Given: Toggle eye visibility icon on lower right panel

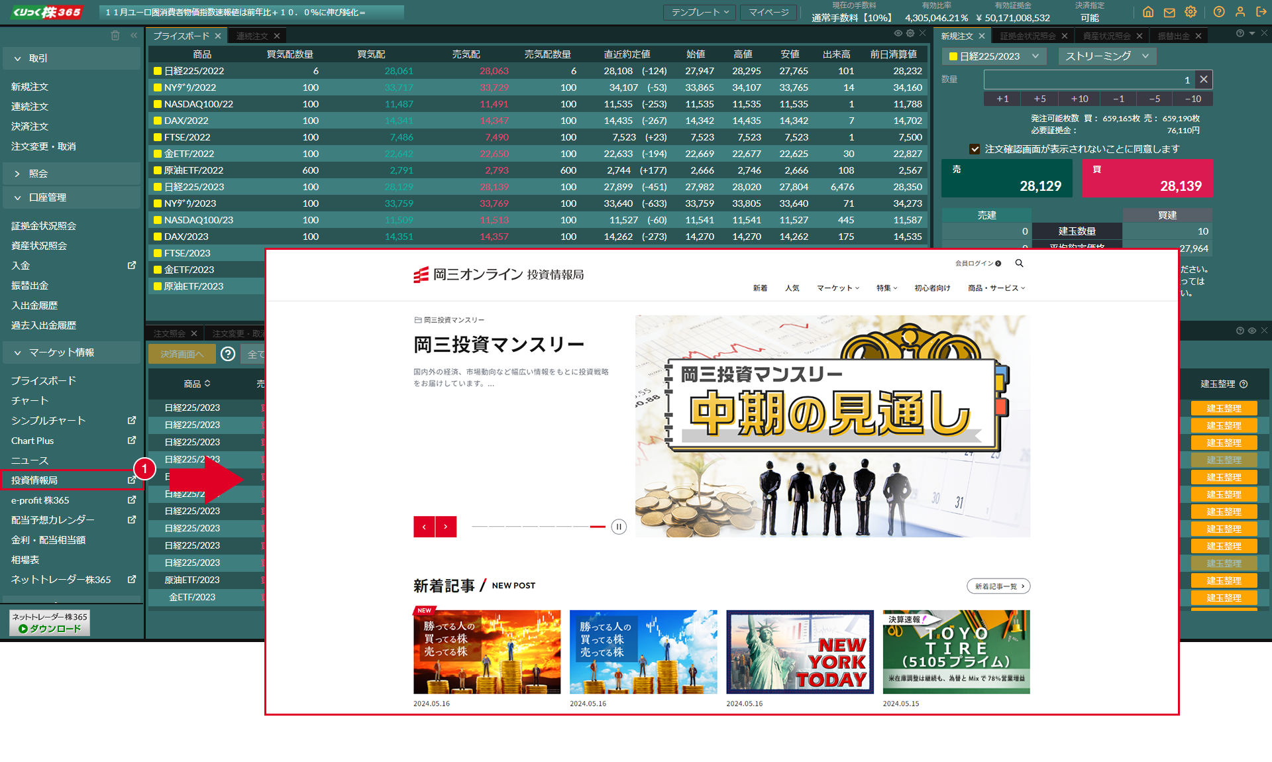Looking at the screenshot, I should (x=1252, y=331).
